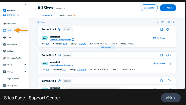The image size is (186, 105).
Task: Download the sites list as CSV
Action: pos(160,22)
